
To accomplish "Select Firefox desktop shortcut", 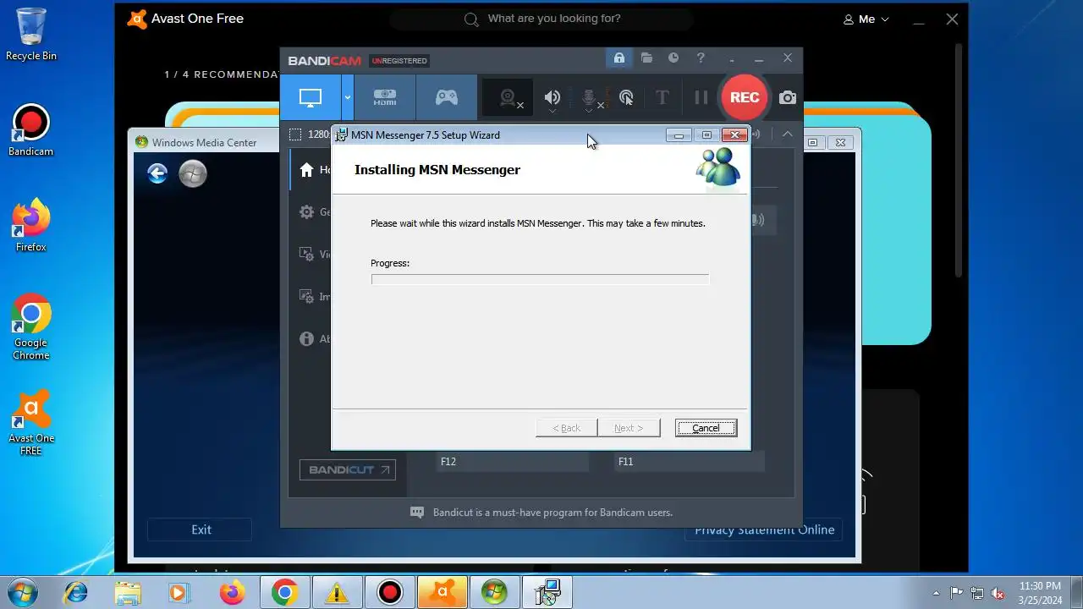I will (x=31, y=226).
